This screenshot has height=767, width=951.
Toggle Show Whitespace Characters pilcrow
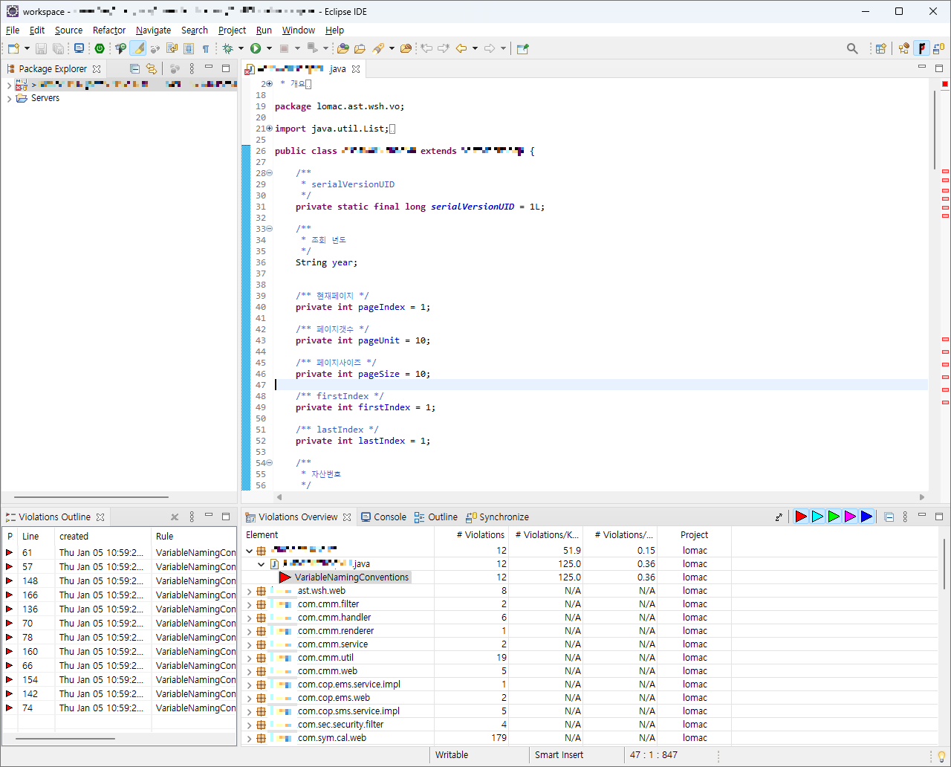206,48
